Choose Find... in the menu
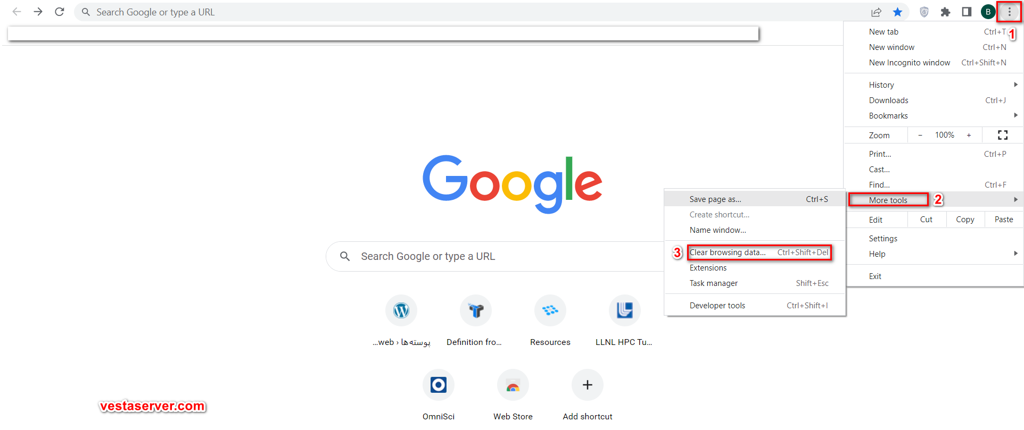 click(x=934, y=185)
